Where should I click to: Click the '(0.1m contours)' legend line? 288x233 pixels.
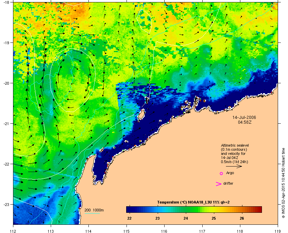pyautogui.click(x=234, y=149)
